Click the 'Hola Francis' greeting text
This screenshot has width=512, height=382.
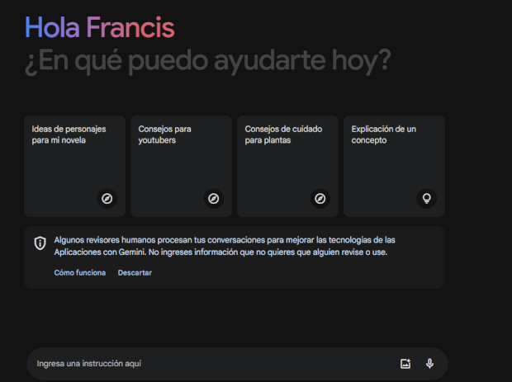[100, 28]
